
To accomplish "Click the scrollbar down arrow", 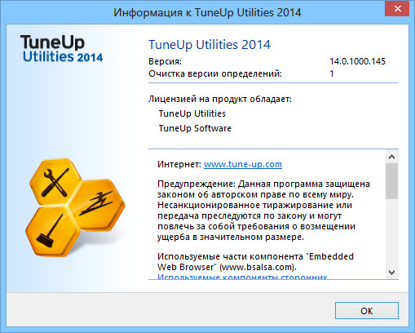I will tap(391, 273).
